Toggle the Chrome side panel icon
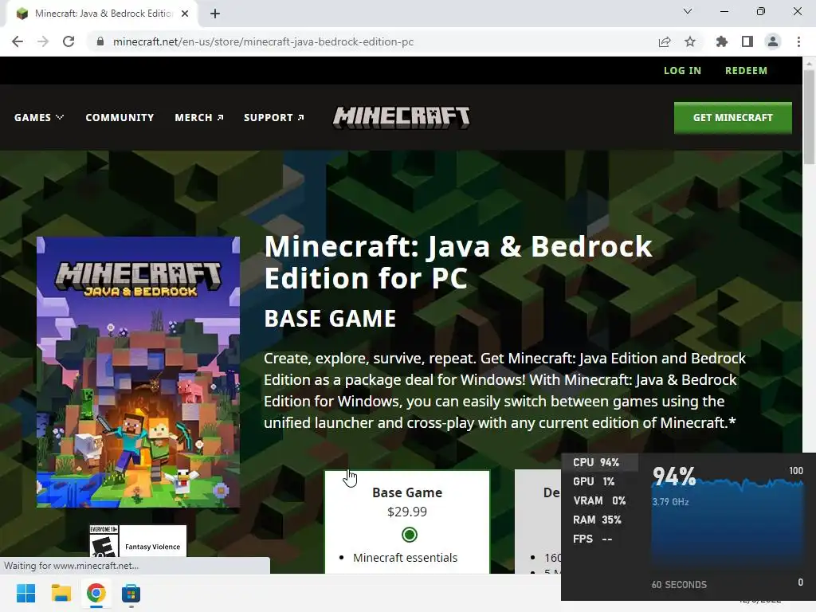Image resolution: width=816 pixels, height=612 pixels. tap(747, 41)
